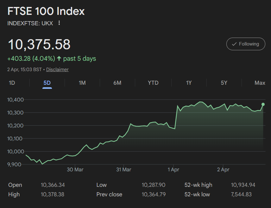
Task: Switch to the 1M time range tab
Action: click(82, 83)
